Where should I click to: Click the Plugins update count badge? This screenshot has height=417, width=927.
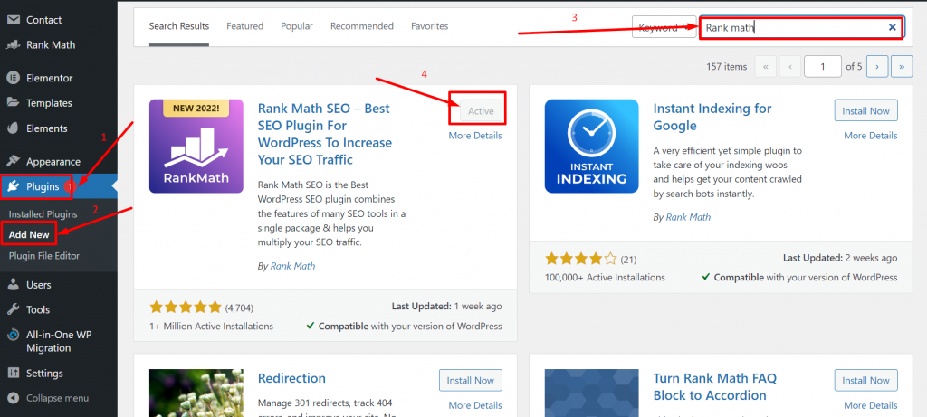click(x=68, y=186)
